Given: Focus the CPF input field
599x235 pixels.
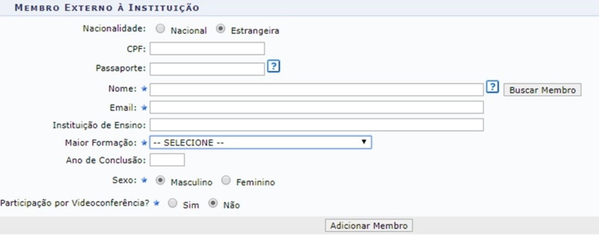Looking at the screenshot, I should 207,49.
